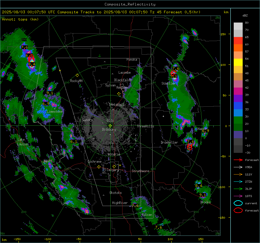
Task: Click the yellow diamond marker near Cochrane
Action: (99, 167)
